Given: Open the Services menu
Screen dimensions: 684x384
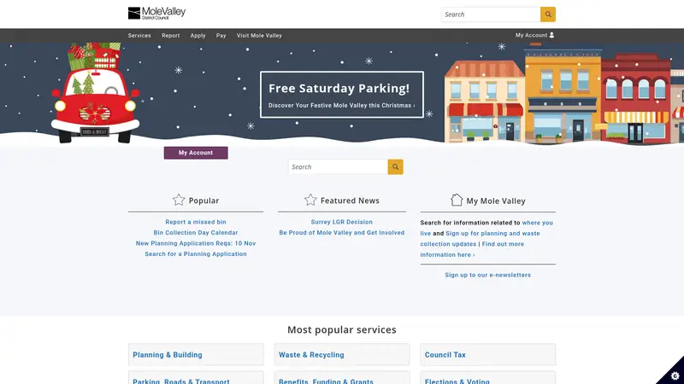Looking at the screenshot, I should [139, 36].
